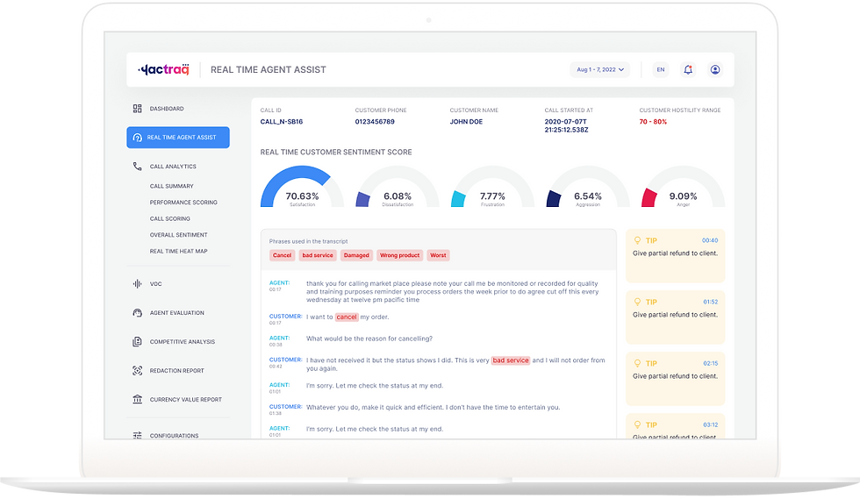Select the Real Time Agent Assist menu item
Screen dimensions: 860x499
(178, 138)
